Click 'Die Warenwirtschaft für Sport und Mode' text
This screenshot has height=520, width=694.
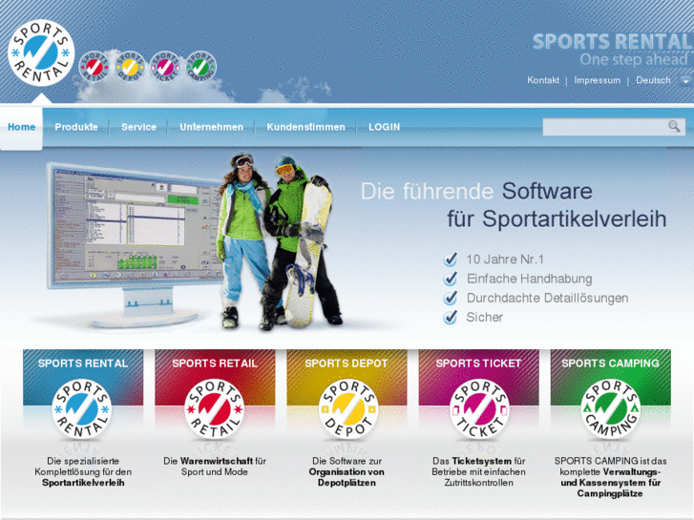pyautogui.click(x=215, y=467)
